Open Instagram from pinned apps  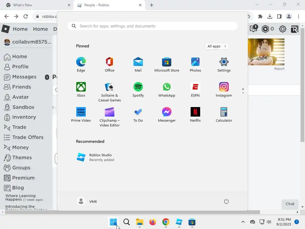pyautogui.click(x=224, y=90)
